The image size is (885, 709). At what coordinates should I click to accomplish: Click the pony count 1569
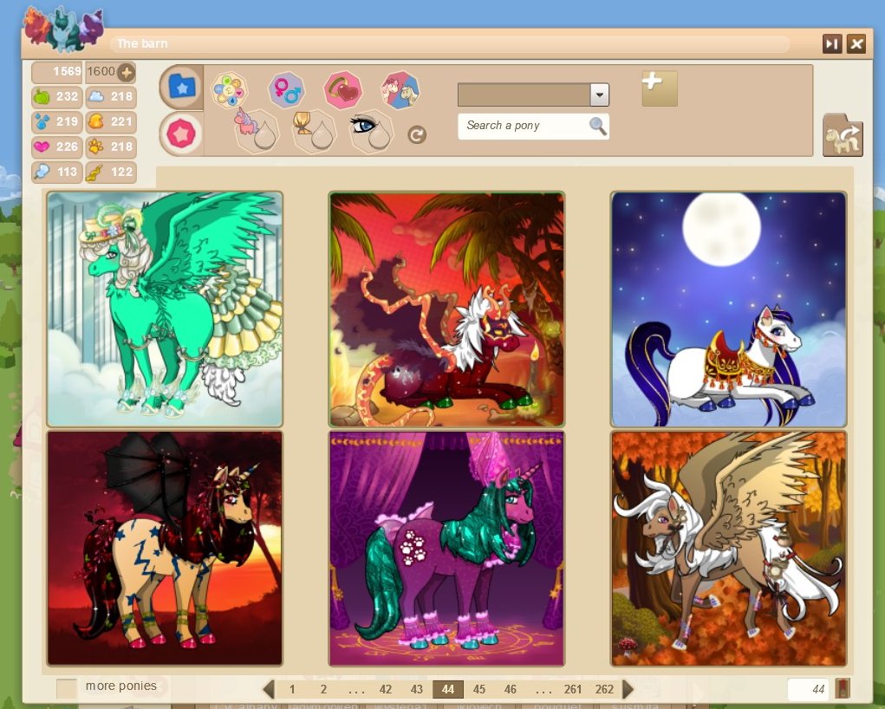coord(57,72)
